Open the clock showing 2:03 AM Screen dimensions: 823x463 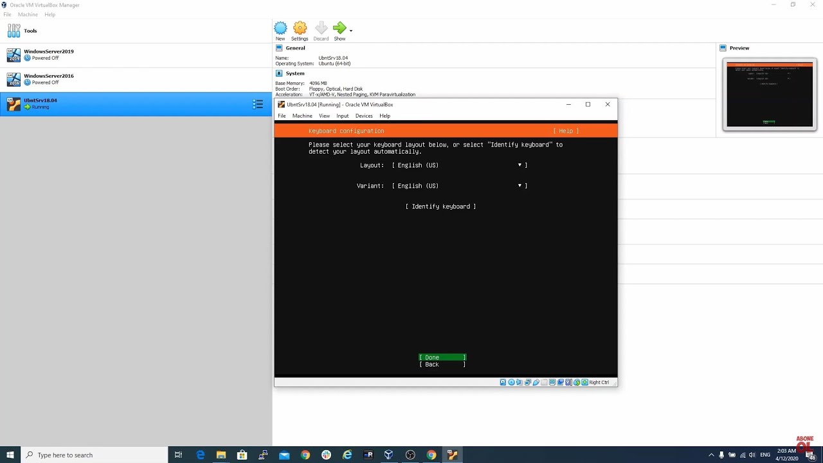(787, 455)
